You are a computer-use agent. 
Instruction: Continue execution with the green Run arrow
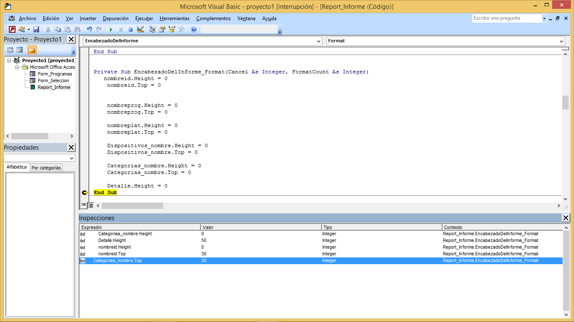click(x=111, y=29)
